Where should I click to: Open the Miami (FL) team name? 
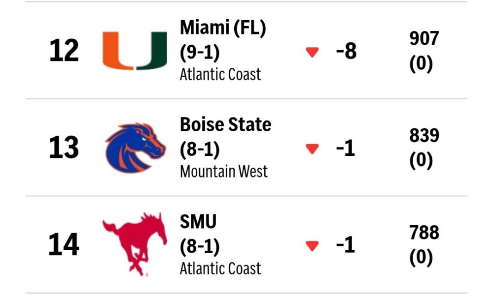(x=223, y=28)
